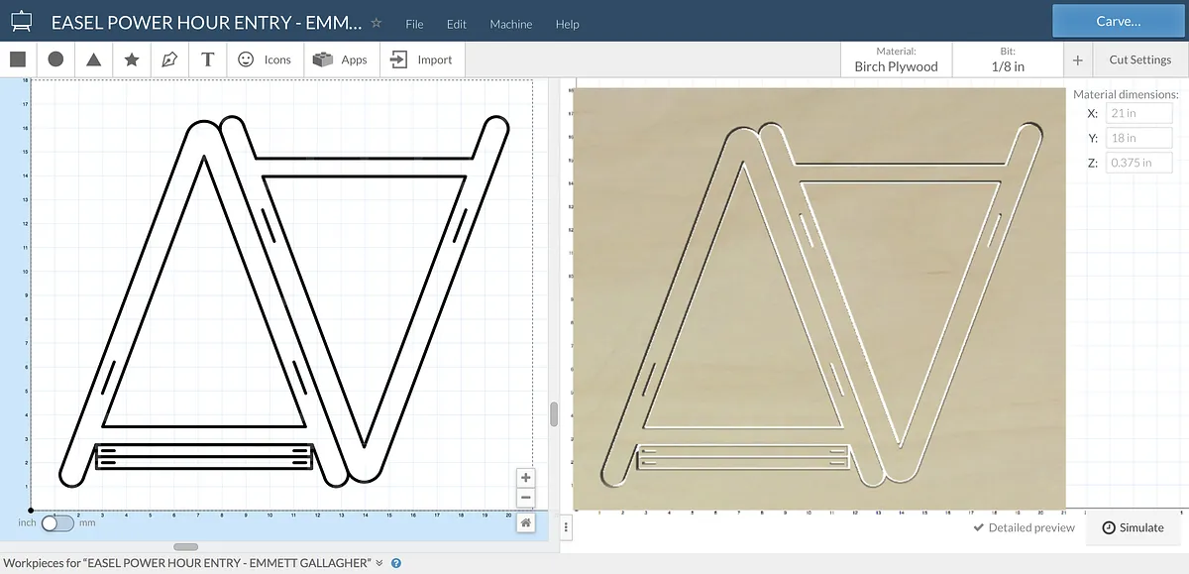The image size is (1189, 574).
Task: Expand the Workpieces panel chevron
Action: pos(379,562)
